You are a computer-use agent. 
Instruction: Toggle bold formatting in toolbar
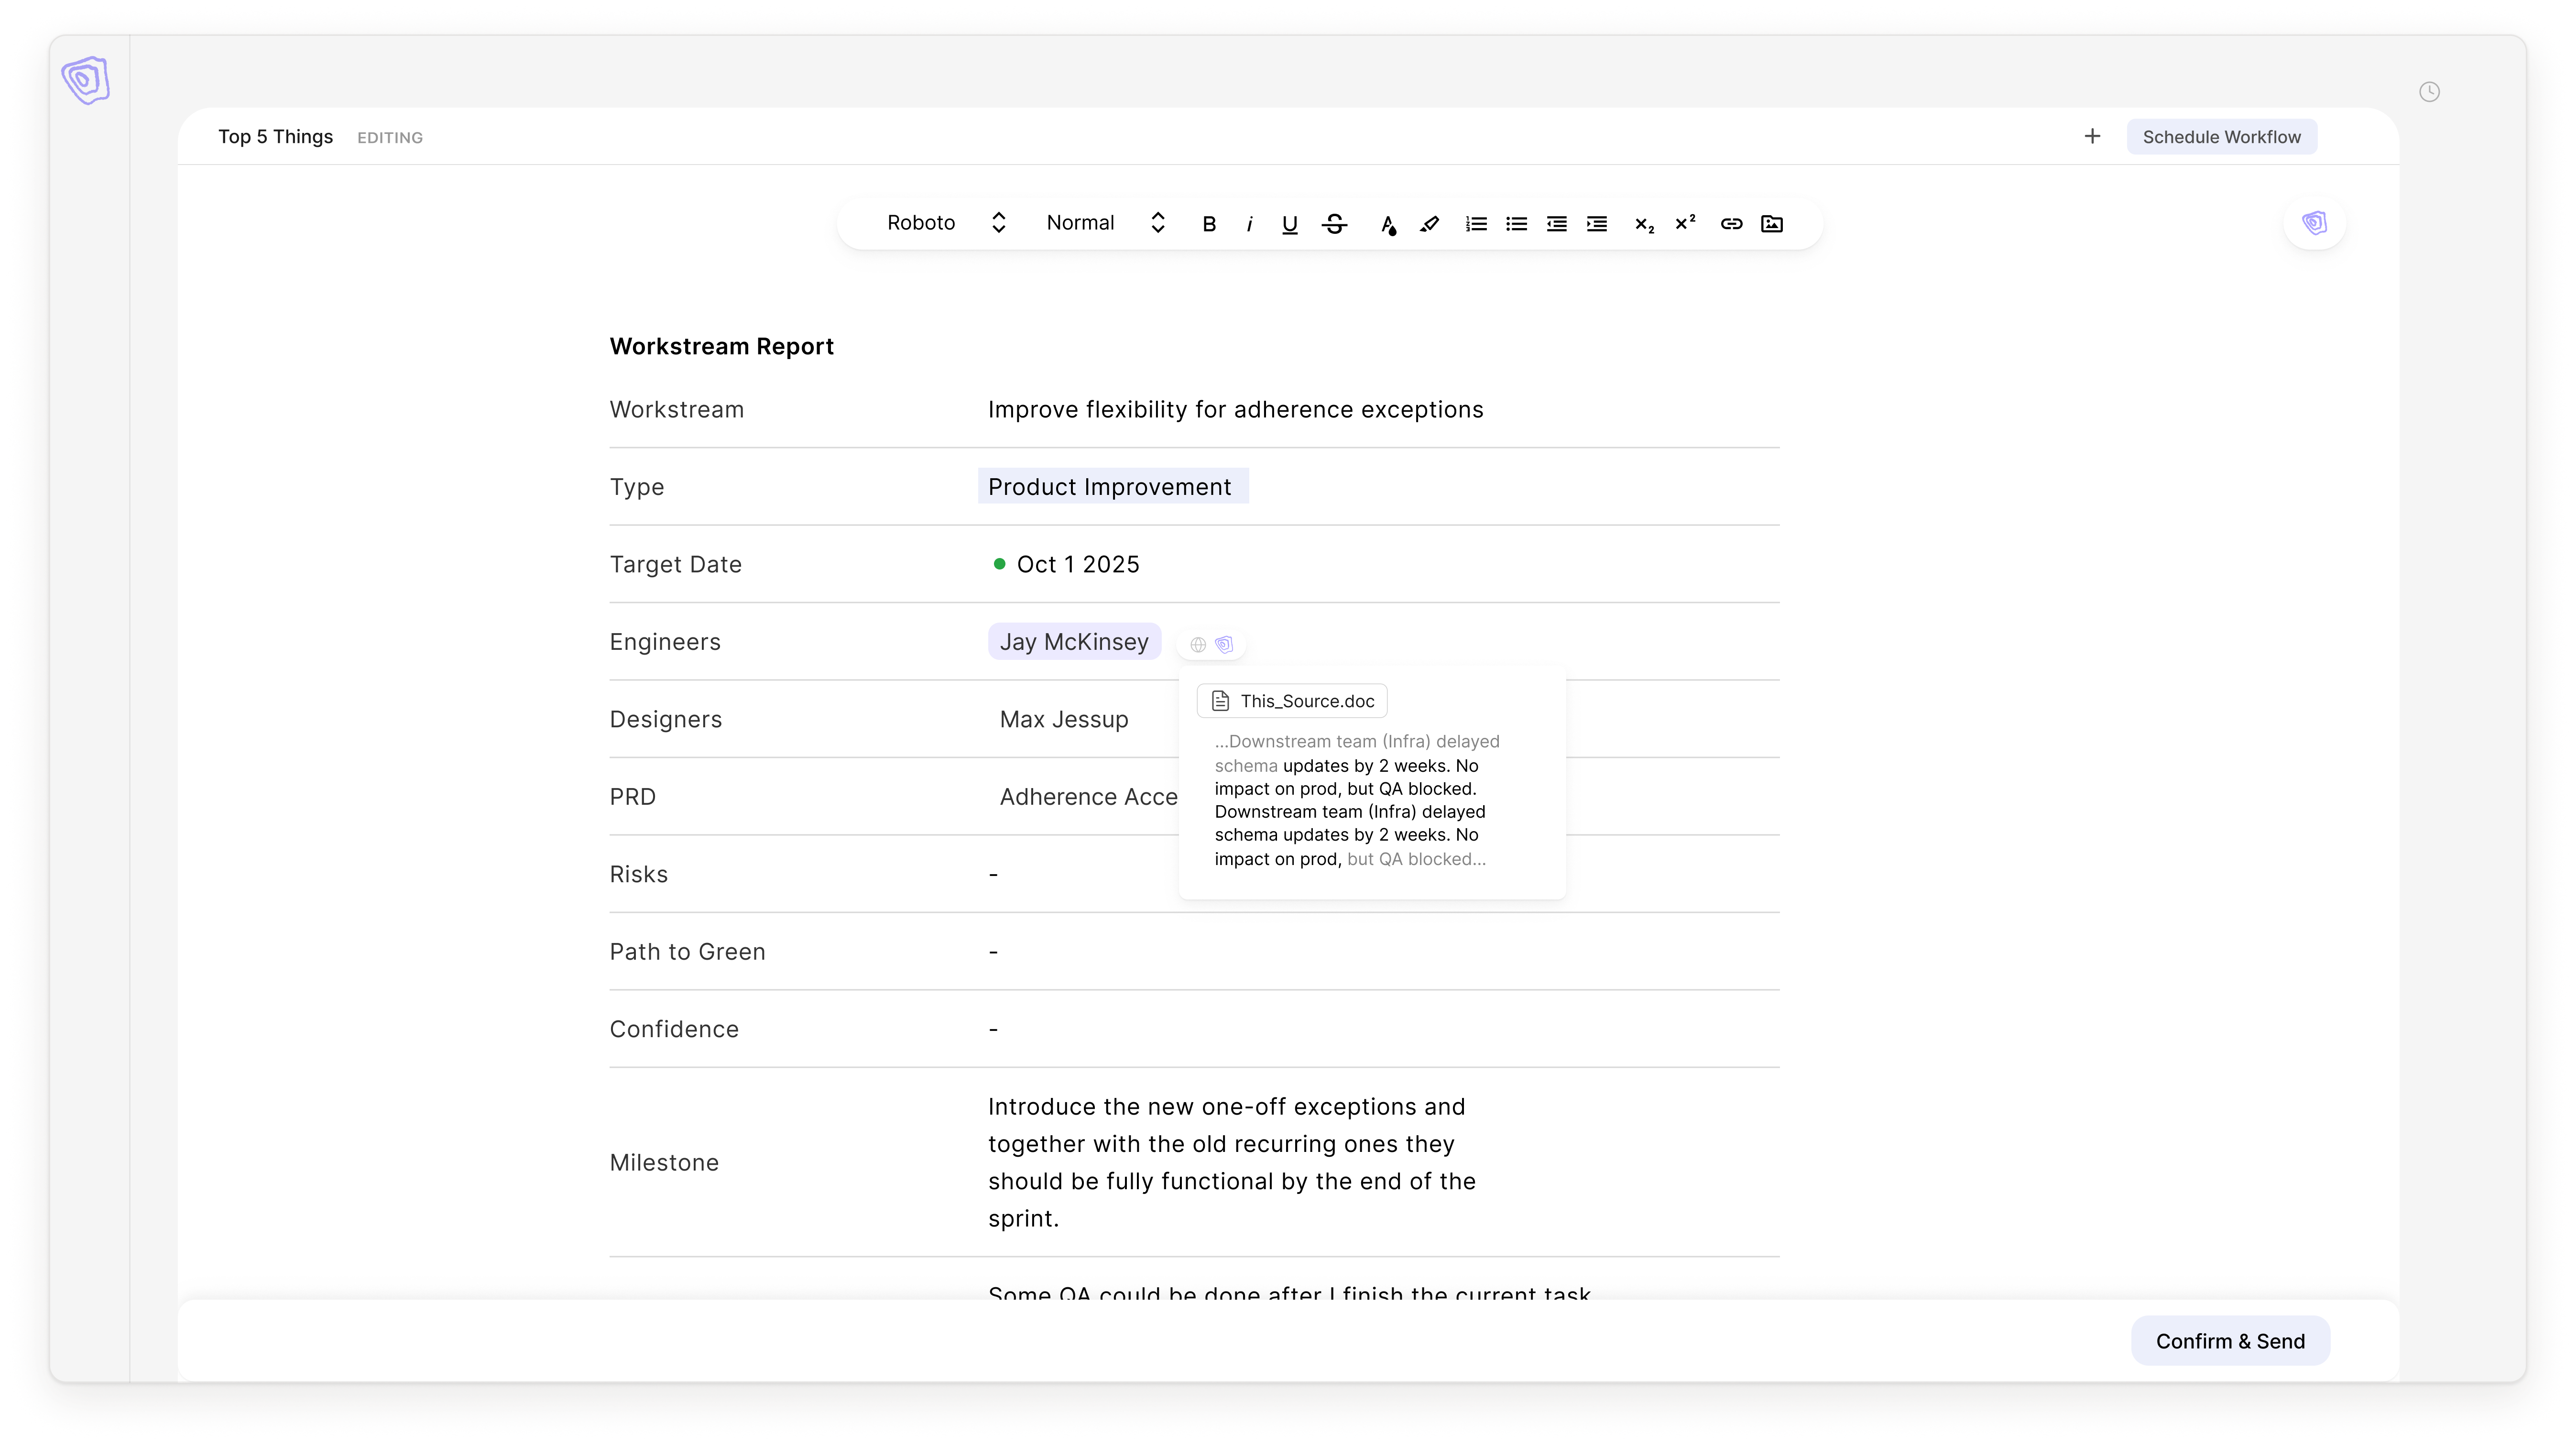tap(1209, 224)
